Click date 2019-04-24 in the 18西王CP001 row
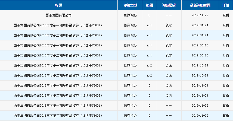 pos(200,25)
